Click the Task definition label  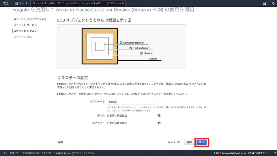141,48
